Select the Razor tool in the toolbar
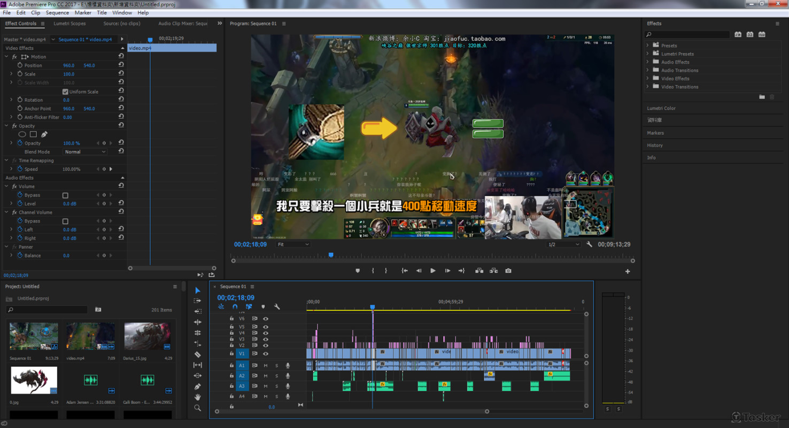This screenshot has height=428, width=789. pos(197,354)
